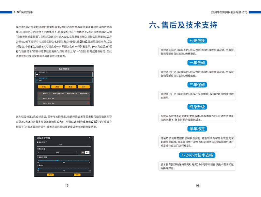Click the row text 序号:2 状态:完成

(x=48, y=103)
